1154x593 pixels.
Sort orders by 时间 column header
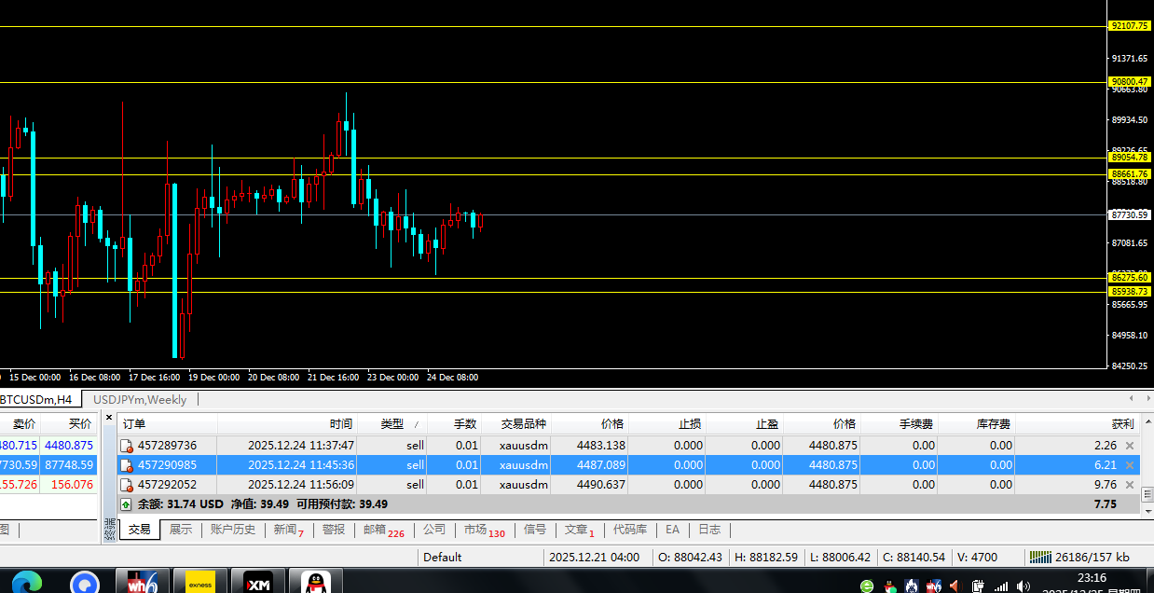click(x=340, y=423)
